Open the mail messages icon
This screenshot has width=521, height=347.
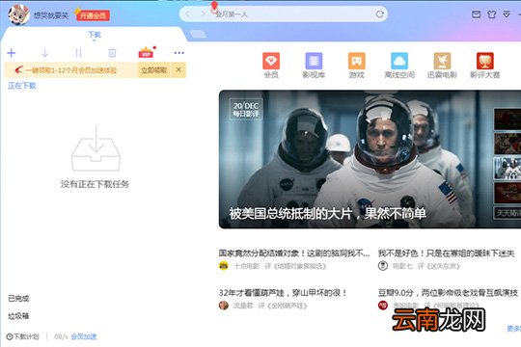coord(477,14)
